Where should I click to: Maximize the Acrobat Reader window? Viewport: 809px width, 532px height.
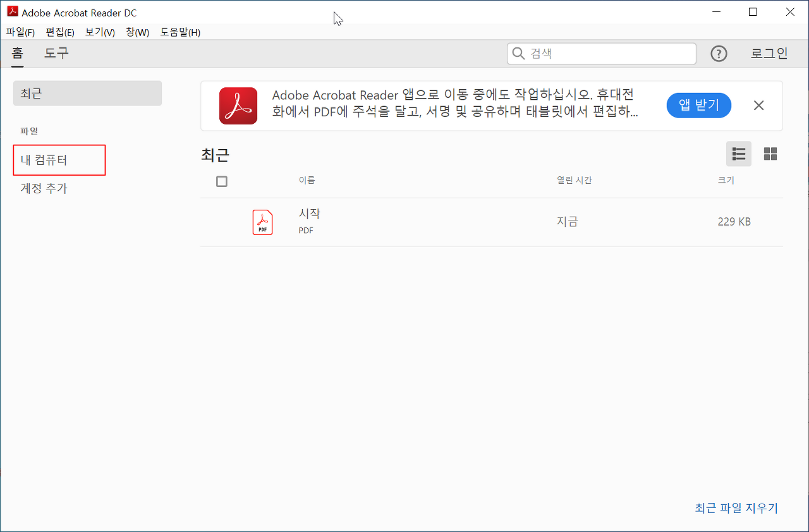(x=753, y=12)
